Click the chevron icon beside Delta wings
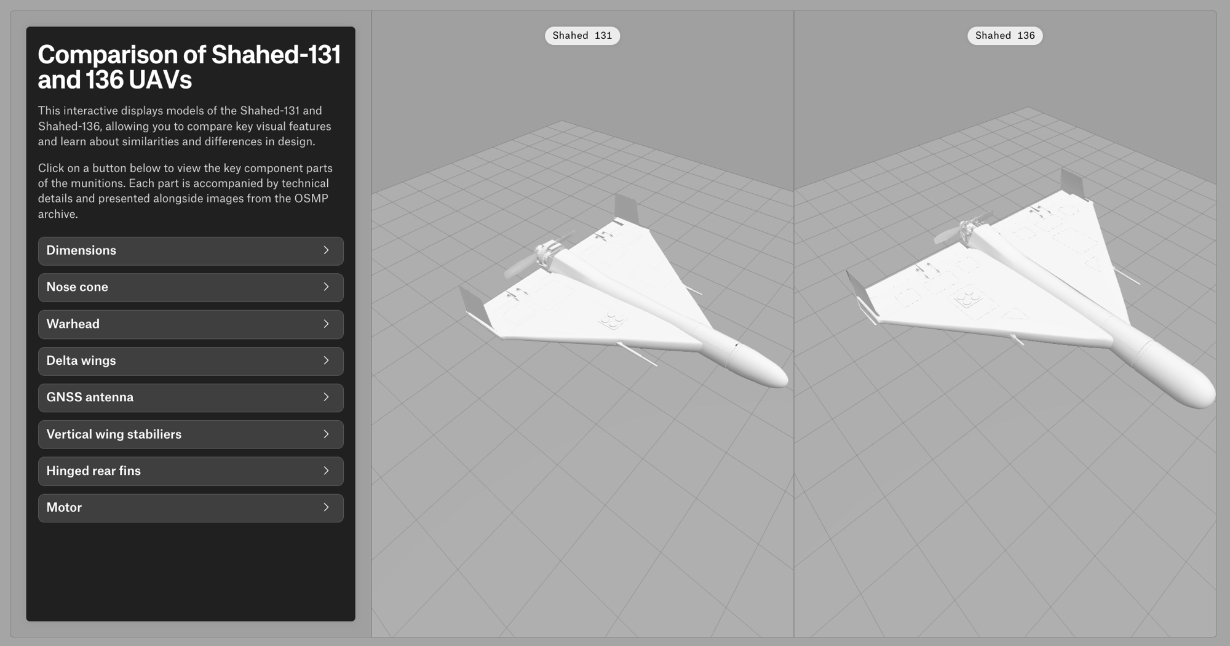1230x646 pixels. coord(326,361)
